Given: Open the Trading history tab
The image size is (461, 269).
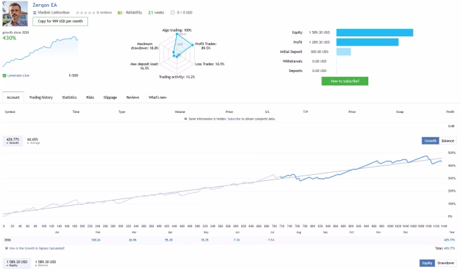Looking at the screenshot, I should point(41,98).
